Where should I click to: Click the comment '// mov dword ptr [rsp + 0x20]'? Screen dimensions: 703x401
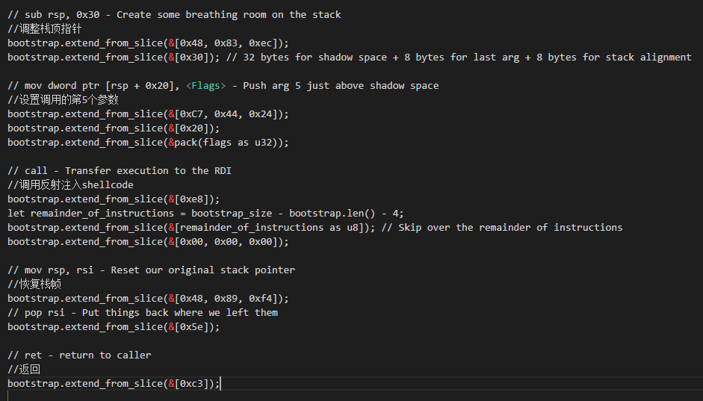223,86
